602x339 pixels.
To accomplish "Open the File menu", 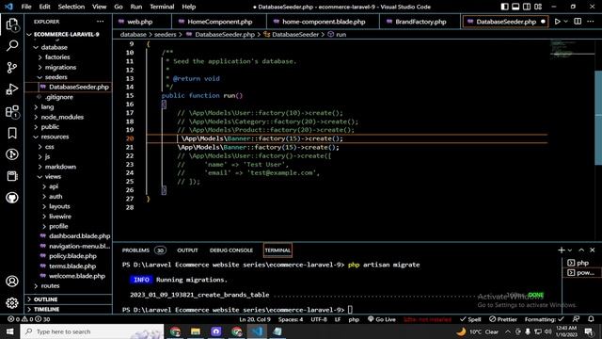I will (x=26, y=7).
